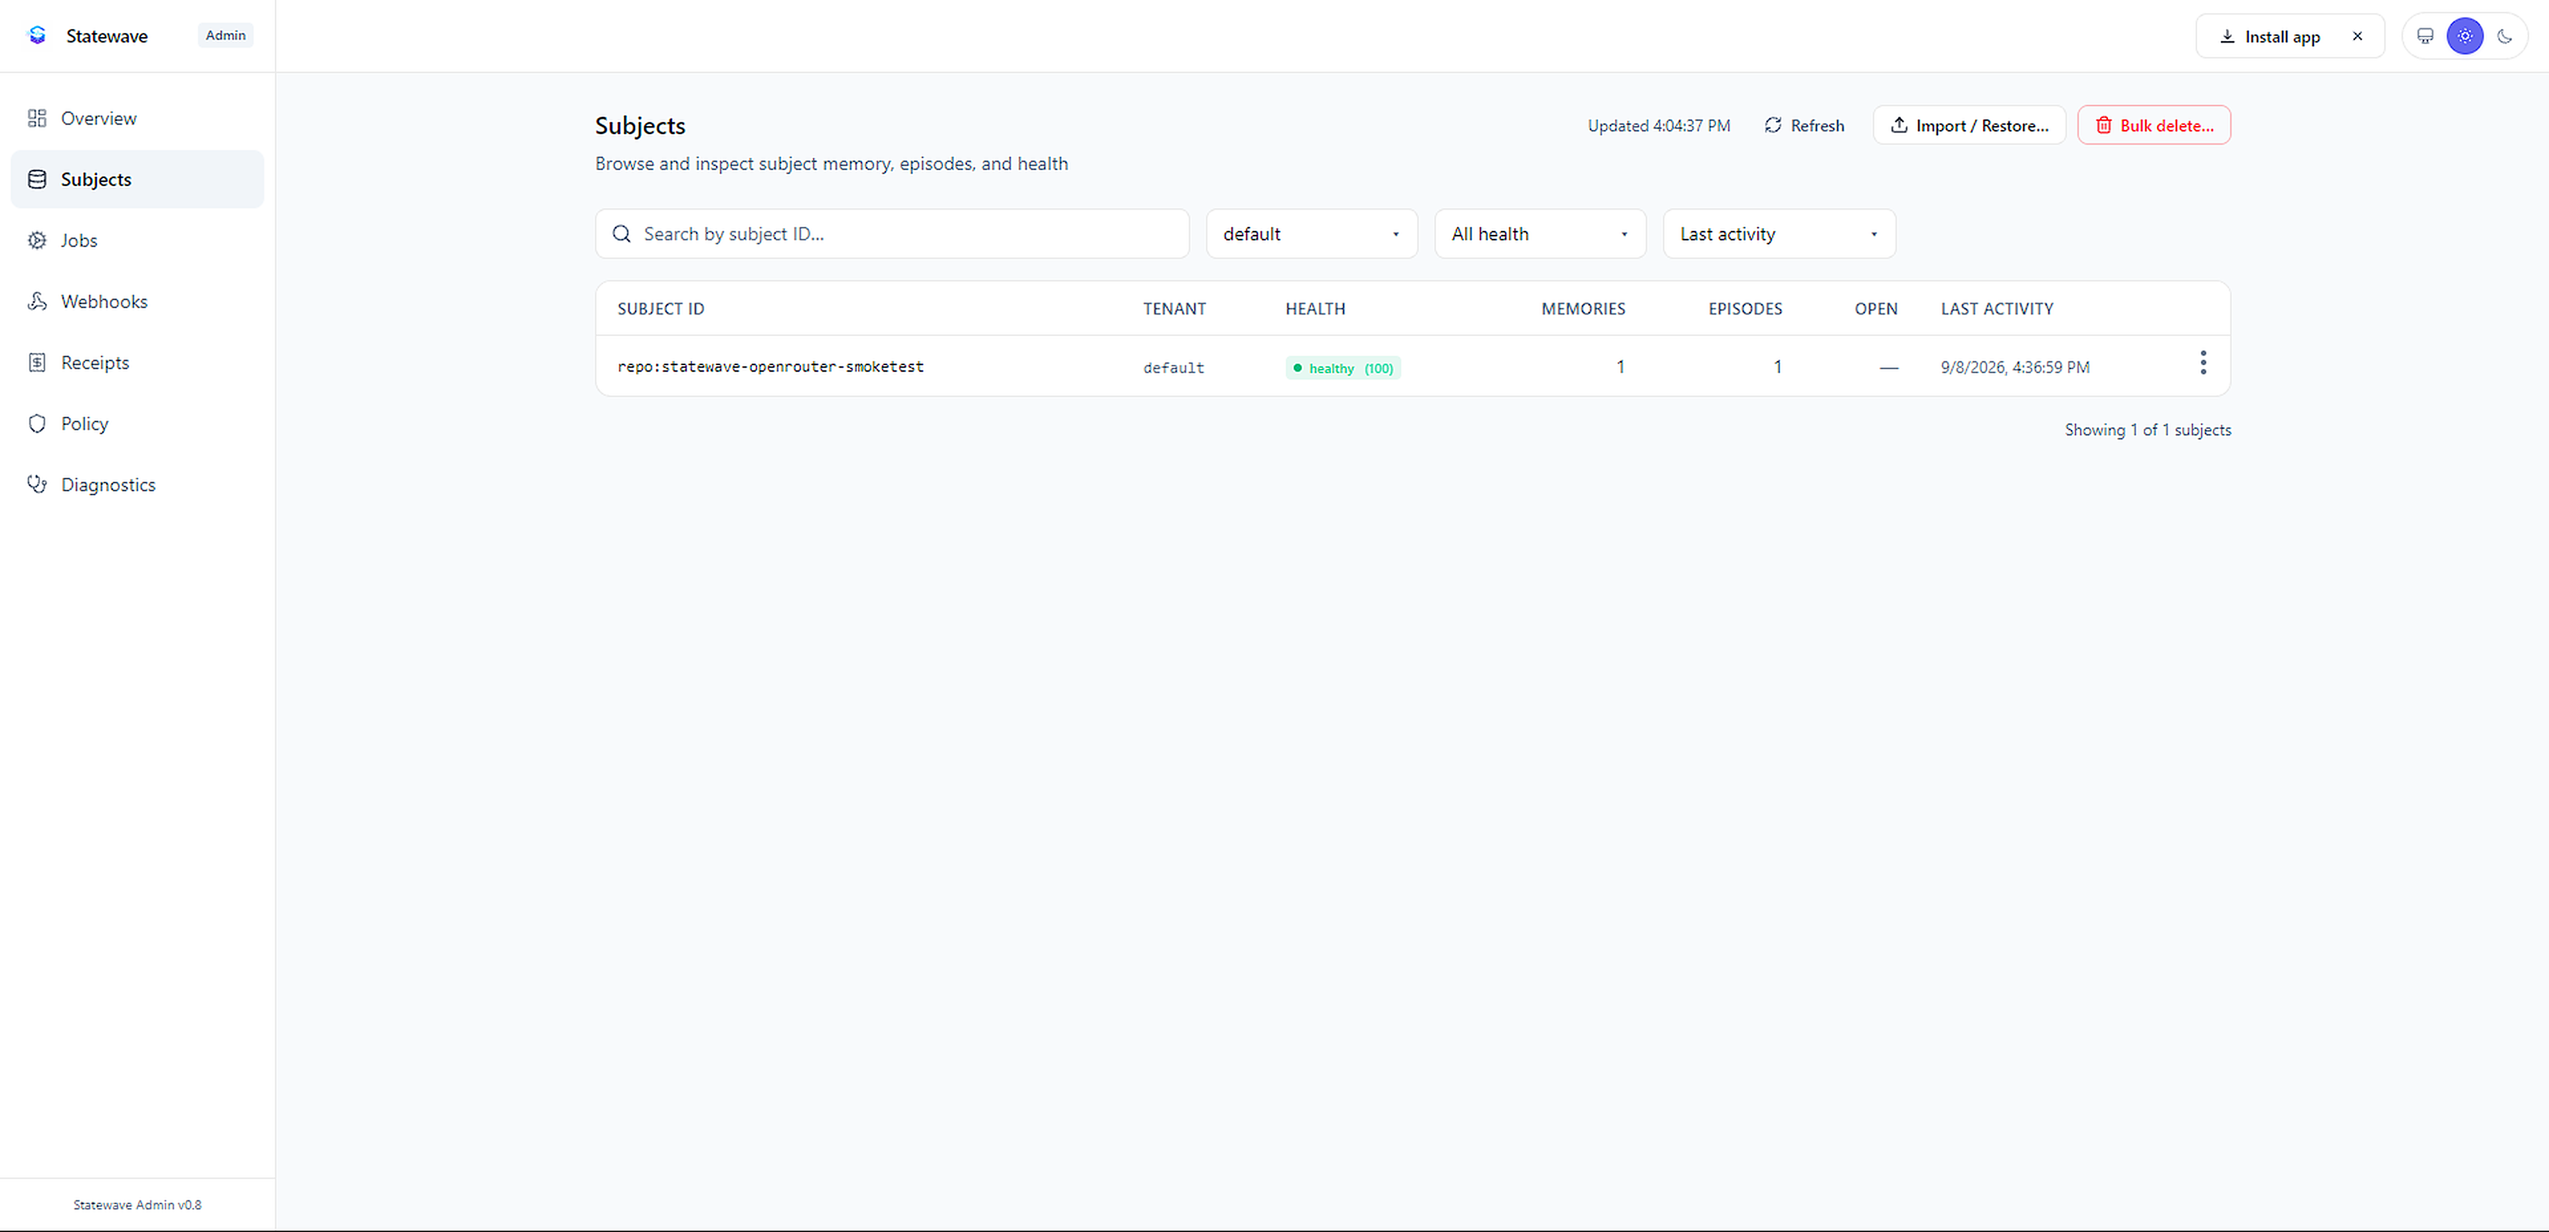Open Import / Restore dialog
Viewport: 2549px width, 1232px height.
1969,125
